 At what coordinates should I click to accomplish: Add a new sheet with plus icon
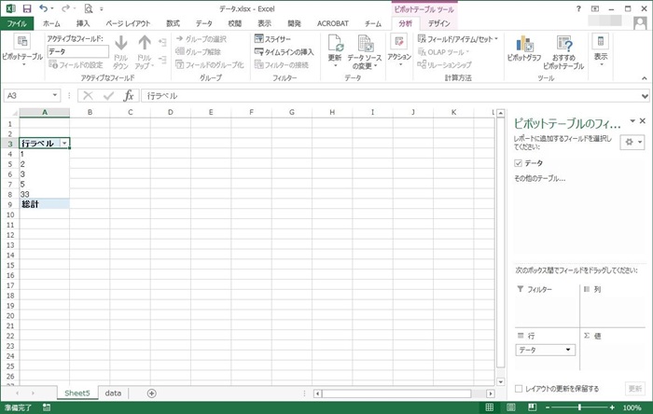pos(151,393)
